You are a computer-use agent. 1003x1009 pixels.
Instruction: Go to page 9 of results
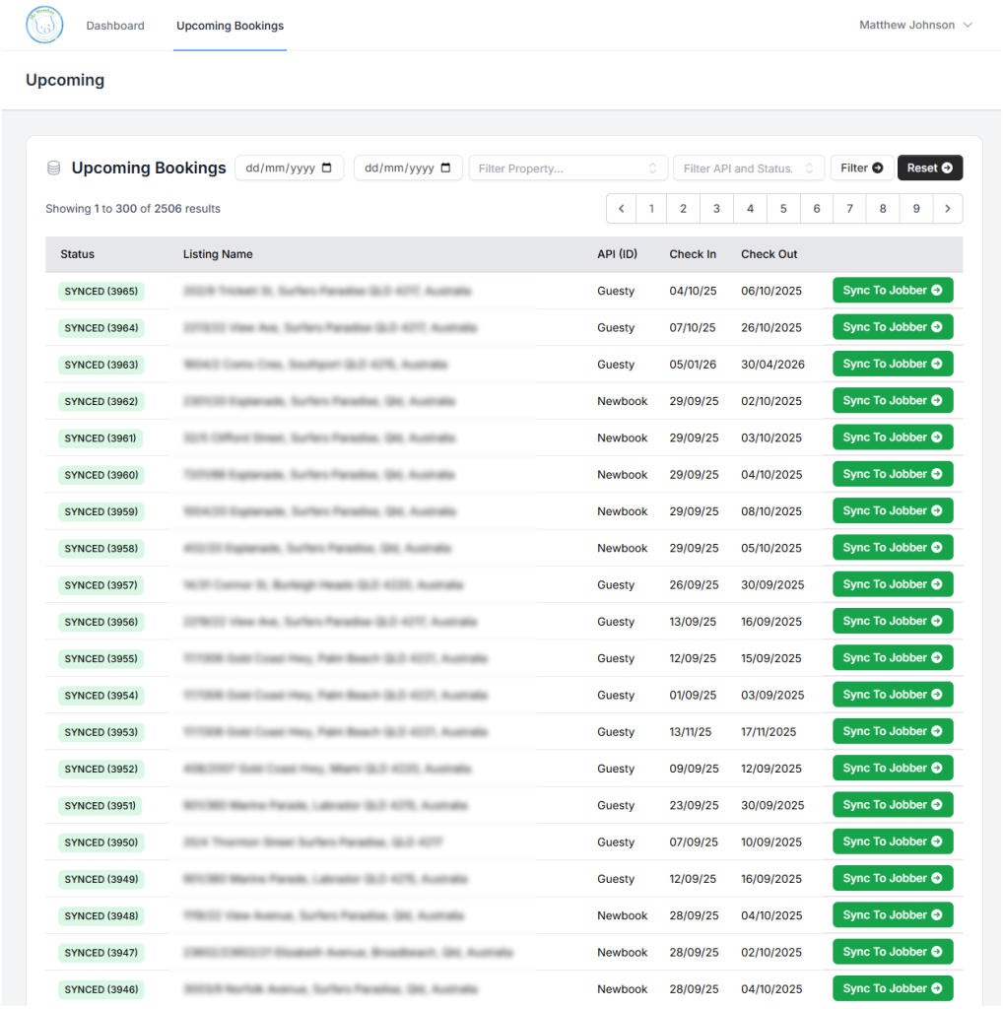[916, 209]
